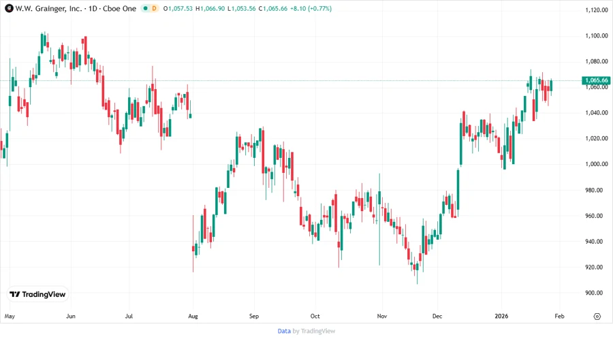Select the open value O1,057.53

coord(178,8)
